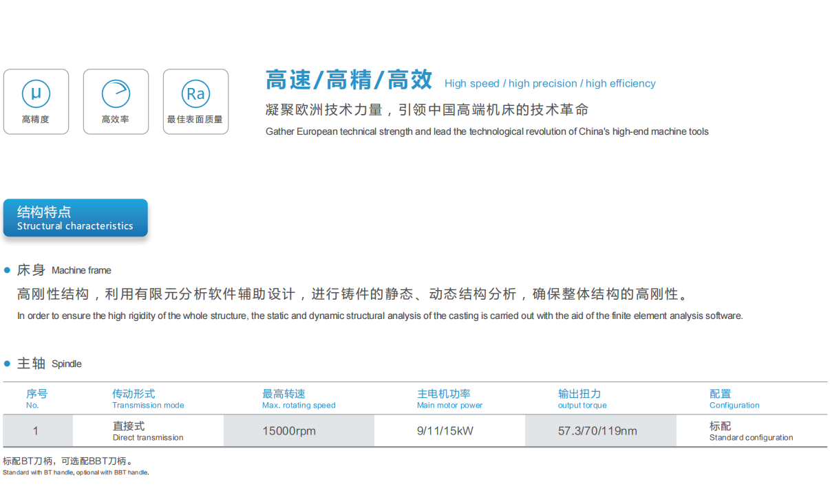Click the Main motor power column header
Screen dimensions: 830x497
click(449, 399)
